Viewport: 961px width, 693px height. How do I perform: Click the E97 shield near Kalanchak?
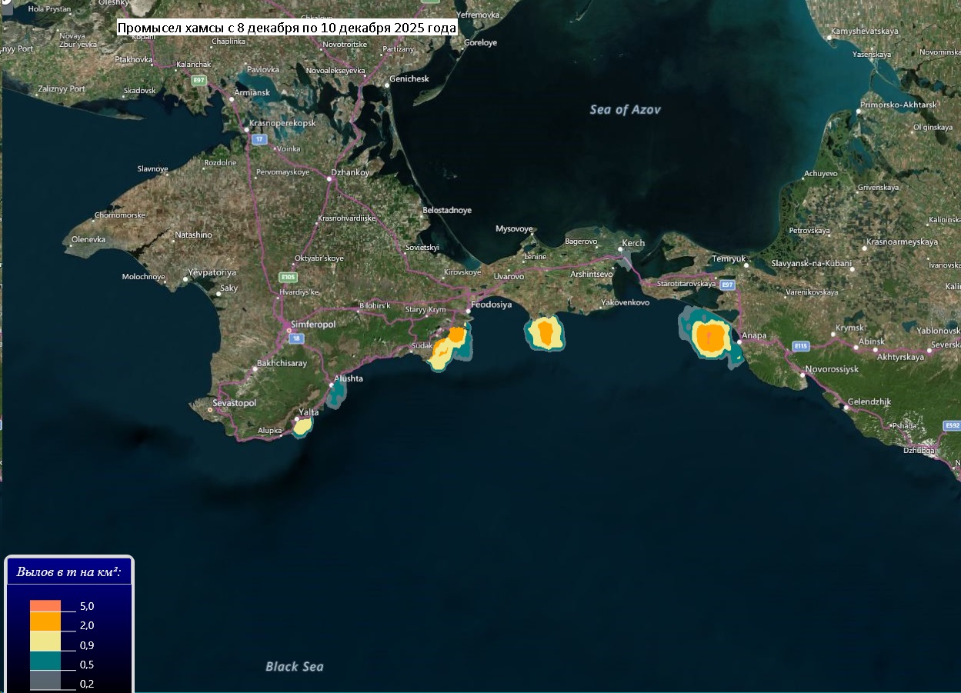click(x=200, y=79)
